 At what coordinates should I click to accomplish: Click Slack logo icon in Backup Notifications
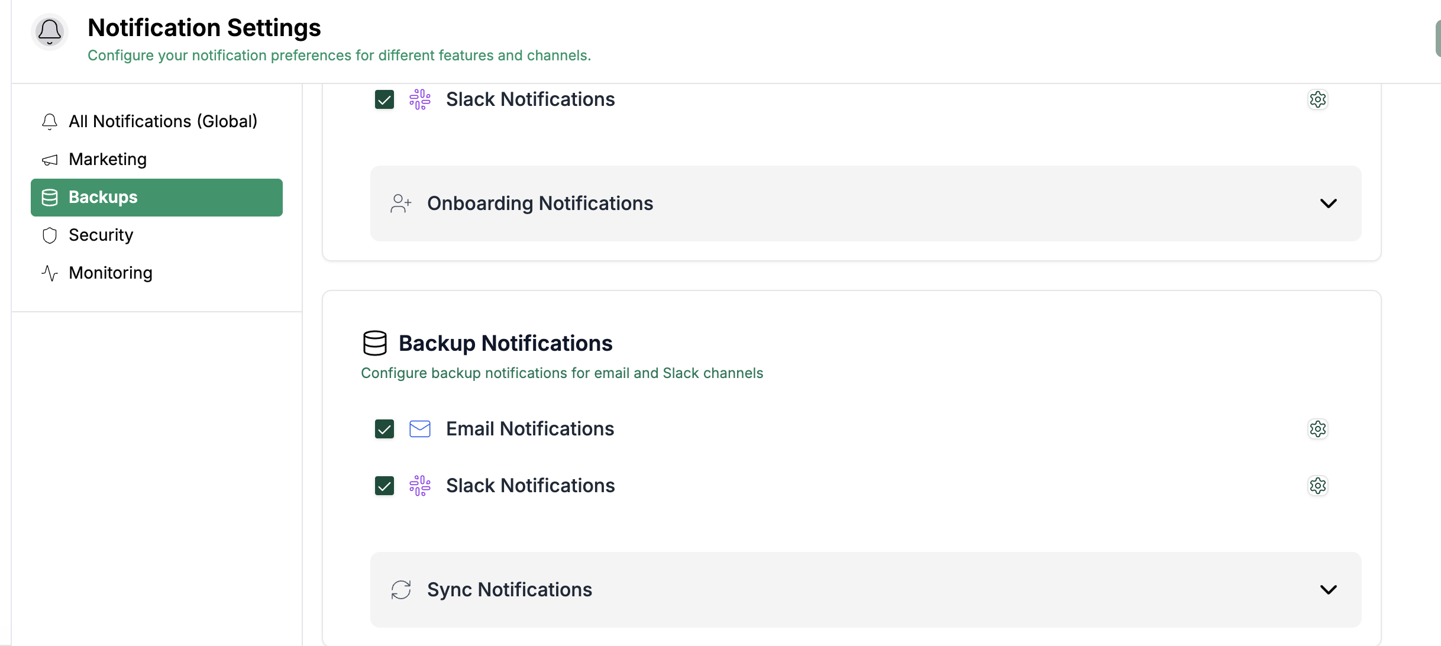[x=420, y=486]
